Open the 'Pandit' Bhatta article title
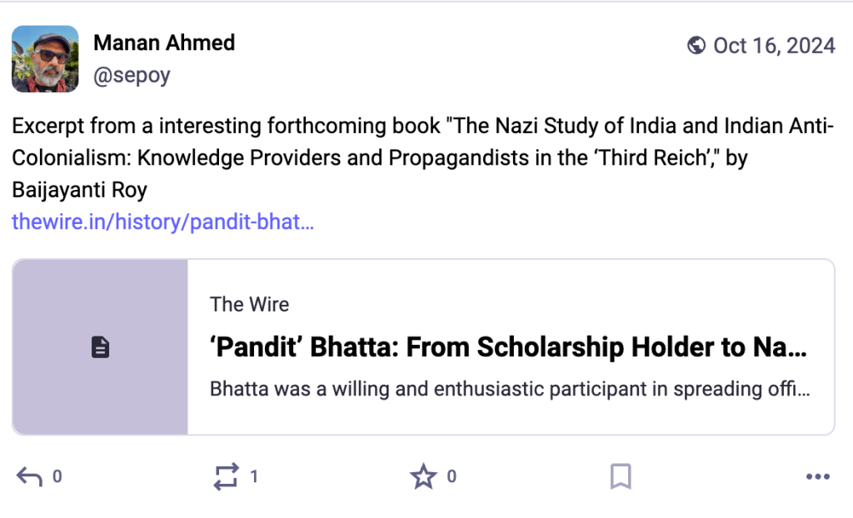 (508, 347)
